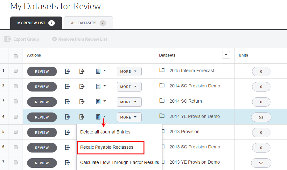Click Export Group button
This screenshot has height=170, width=287.
(22, 39)
